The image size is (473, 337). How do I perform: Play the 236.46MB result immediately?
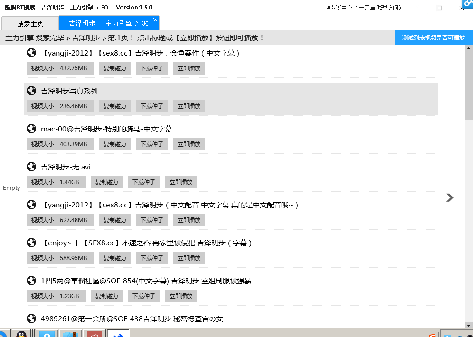click(x=189, y=106)
